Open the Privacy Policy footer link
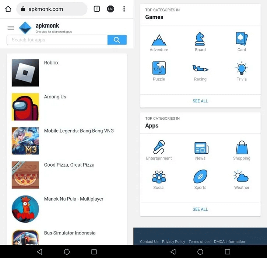 tap(173, 242)
